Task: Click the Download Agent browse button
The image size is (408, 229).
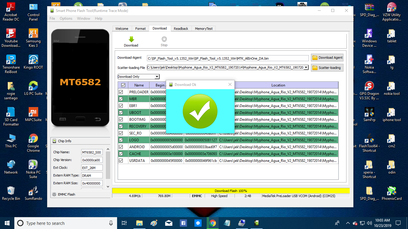Action: pyautogui.click(x=327, y=58)
